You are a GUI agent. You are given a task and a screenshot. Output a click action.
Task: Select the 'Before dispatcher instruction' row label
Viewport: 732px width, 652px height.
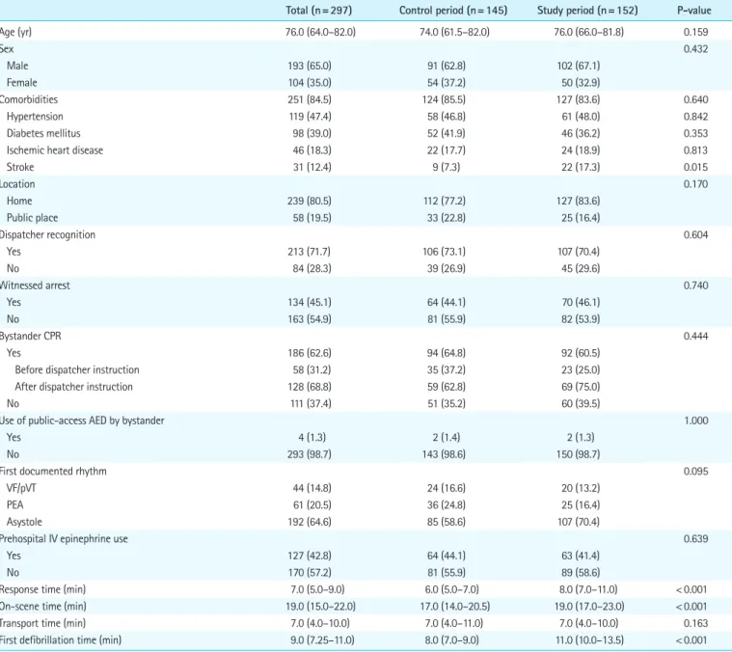coord(77,370)
